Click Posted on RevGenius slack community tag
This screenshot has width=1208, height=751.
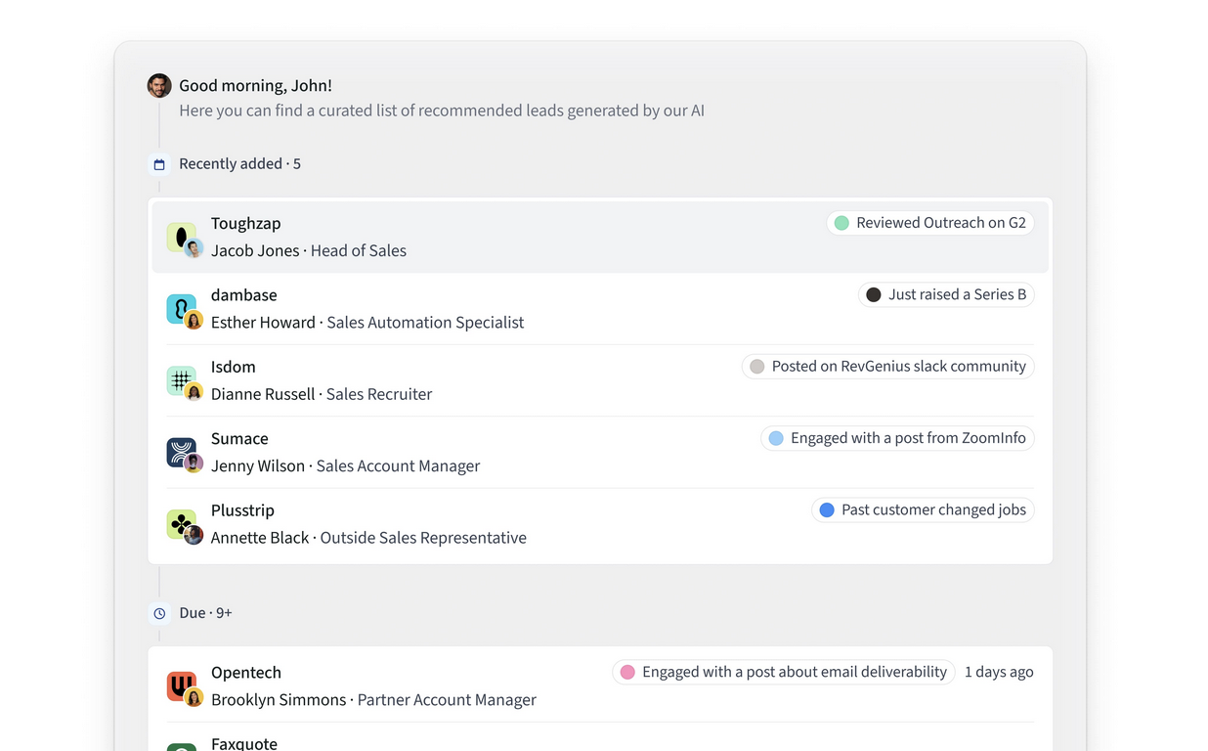click(x=887, y=367)
